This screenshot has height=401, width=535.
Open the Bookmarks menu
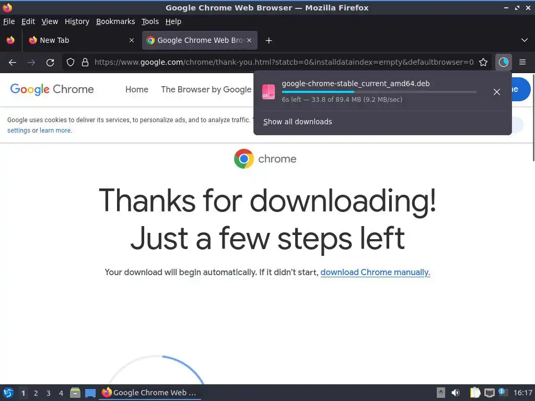(x=115, y=21)
